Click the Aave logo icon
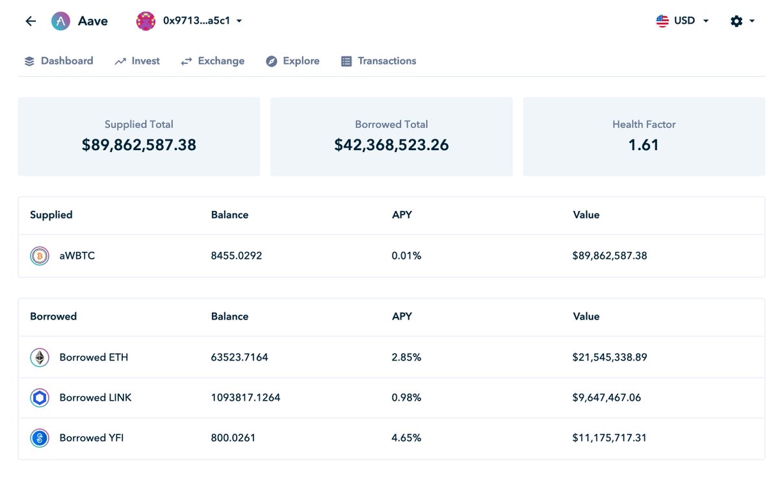The height and width of the screenshot is (487, 780). coord(61,21)
